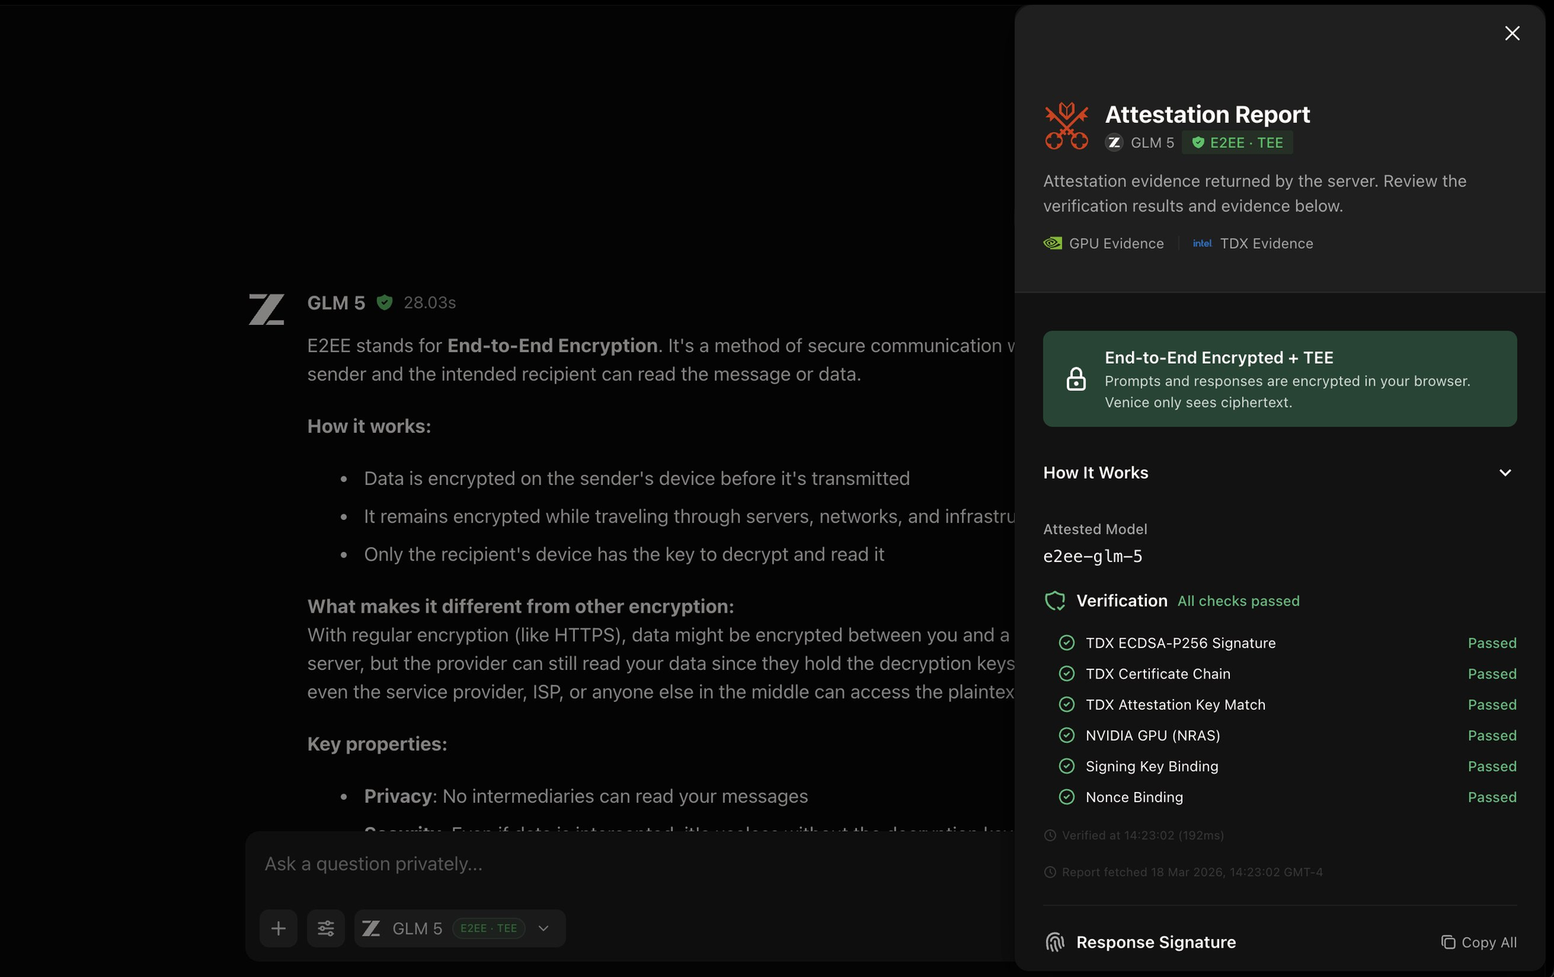The image size is (1554, 977).
Task: Switch to TDX Evidence tab
Action: point(1266,243)
